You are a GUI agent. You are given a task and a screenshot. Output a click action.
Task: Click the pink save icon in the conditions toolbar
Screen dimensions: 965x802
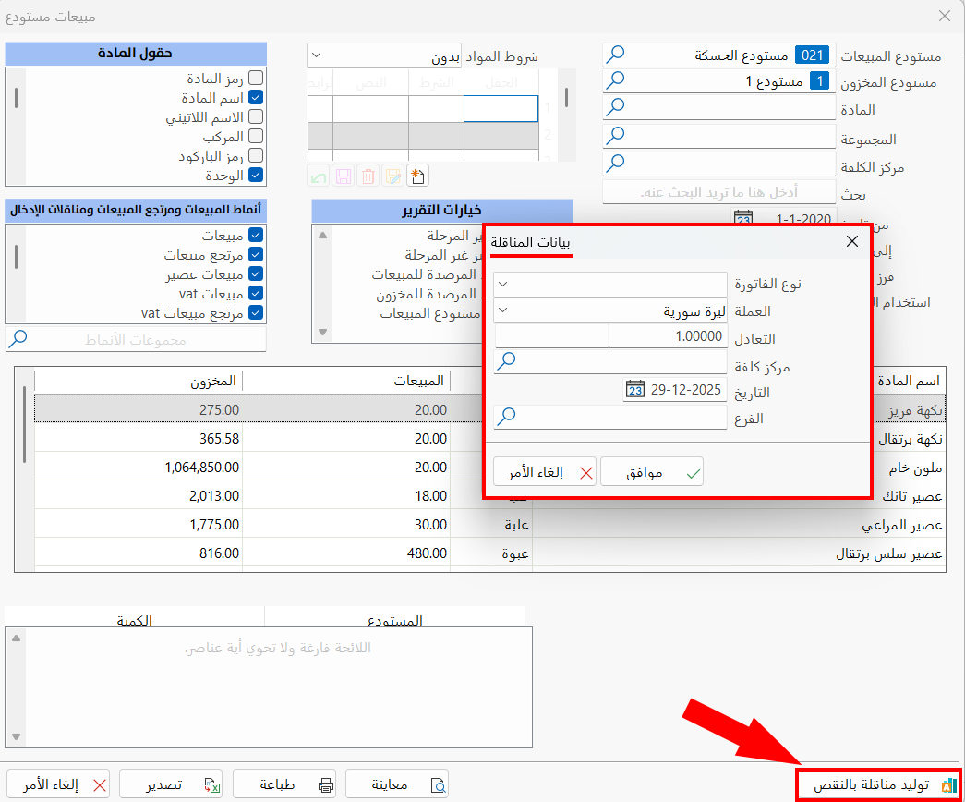point(343,176)
